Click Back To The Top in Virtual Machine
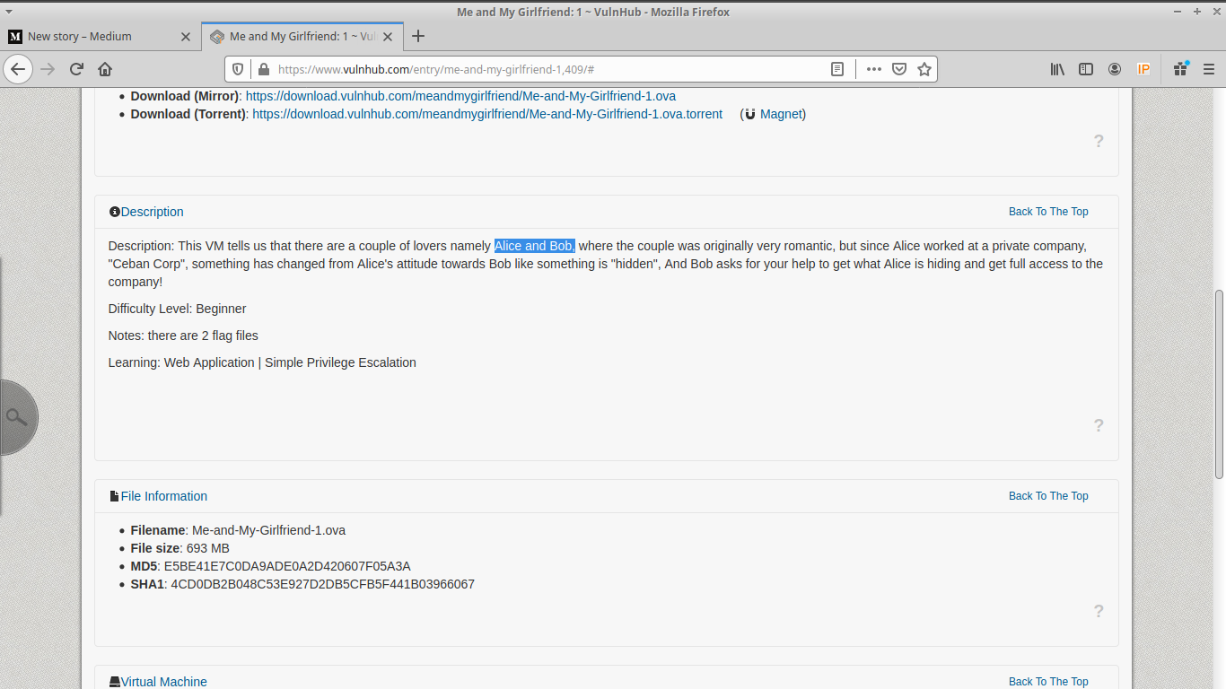 1048,682
